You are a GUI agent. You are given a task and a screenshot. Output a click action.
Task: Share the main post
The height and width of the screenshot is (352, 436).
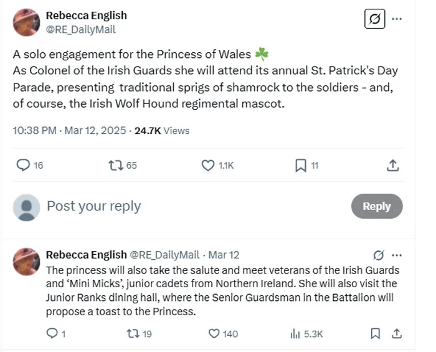click(x=392, y=165)
